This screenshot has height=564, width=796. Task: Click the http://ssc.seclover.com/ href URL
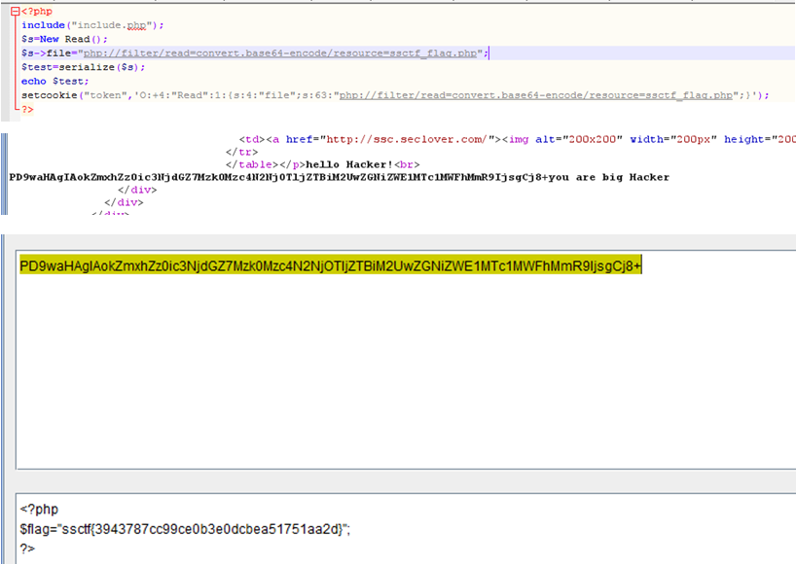coord(405,139)
